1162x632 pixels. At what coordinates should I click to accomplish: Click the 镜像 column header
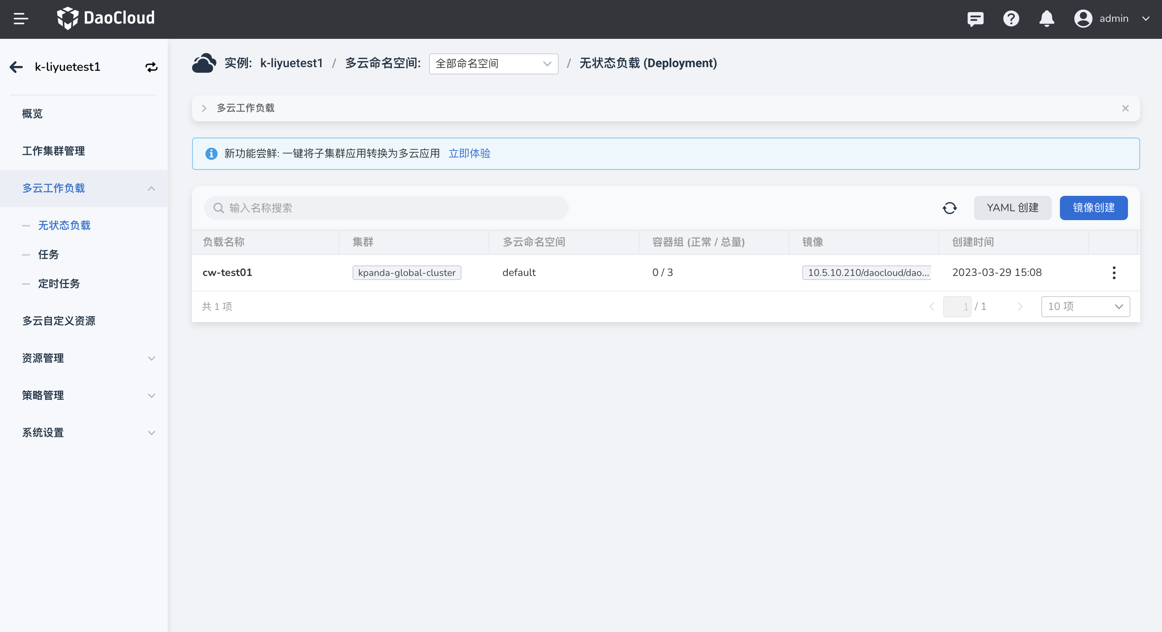tap(812, 242)
